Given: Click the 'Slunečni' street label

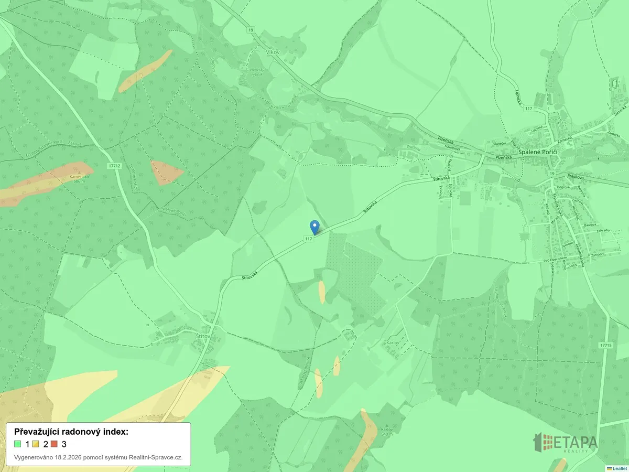Looking at the screenshot, I should pos(499,143).
